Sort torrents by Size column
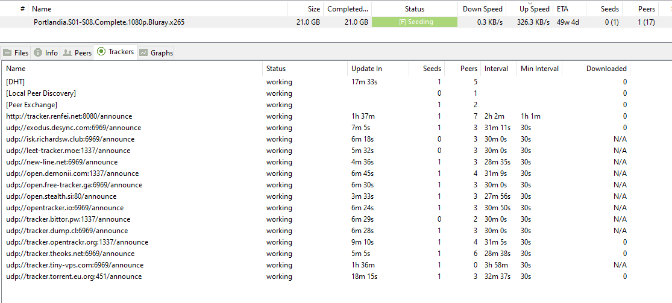The image size is (672, 303). click(305, 9)
